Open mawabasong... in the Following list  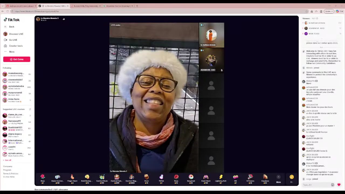(17, 74)
